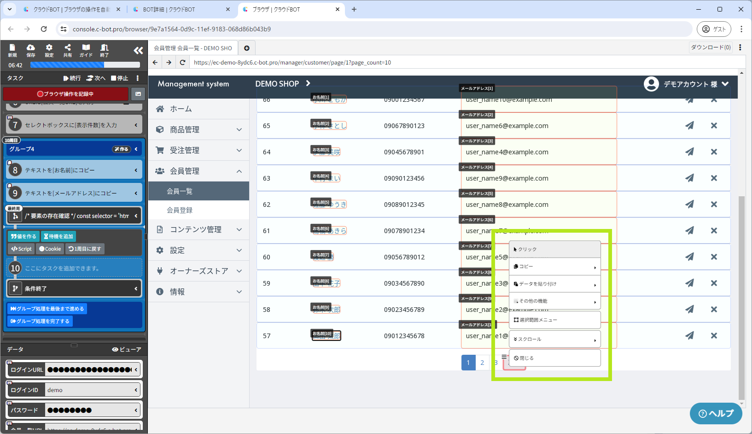
Task: Click the 新規 (new) icon in BOT toolbar
Action: tap(12, 50)
